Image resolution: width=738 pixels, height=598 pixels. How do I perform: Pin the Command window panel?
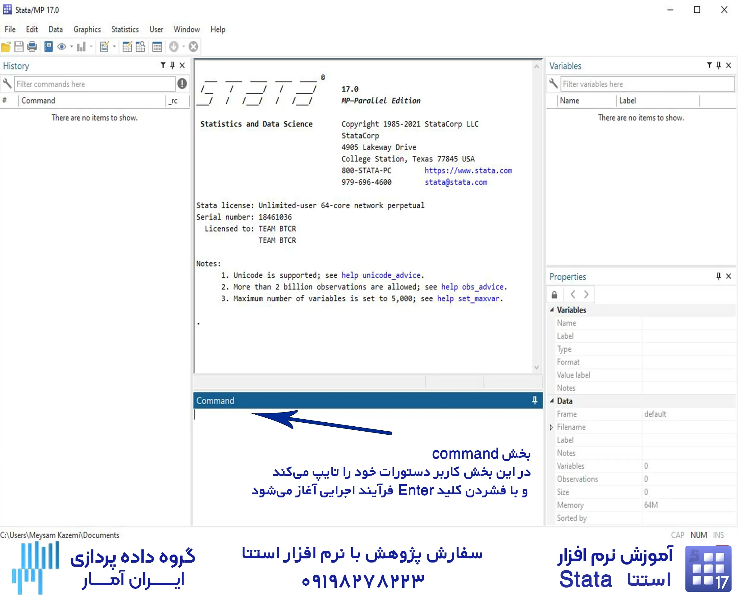(x=534, y=401)
